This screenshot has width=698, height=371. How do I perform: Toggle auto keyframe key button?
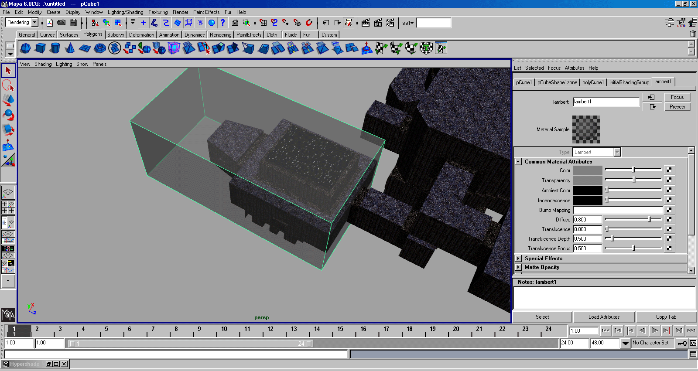click(x=682, y=343)
